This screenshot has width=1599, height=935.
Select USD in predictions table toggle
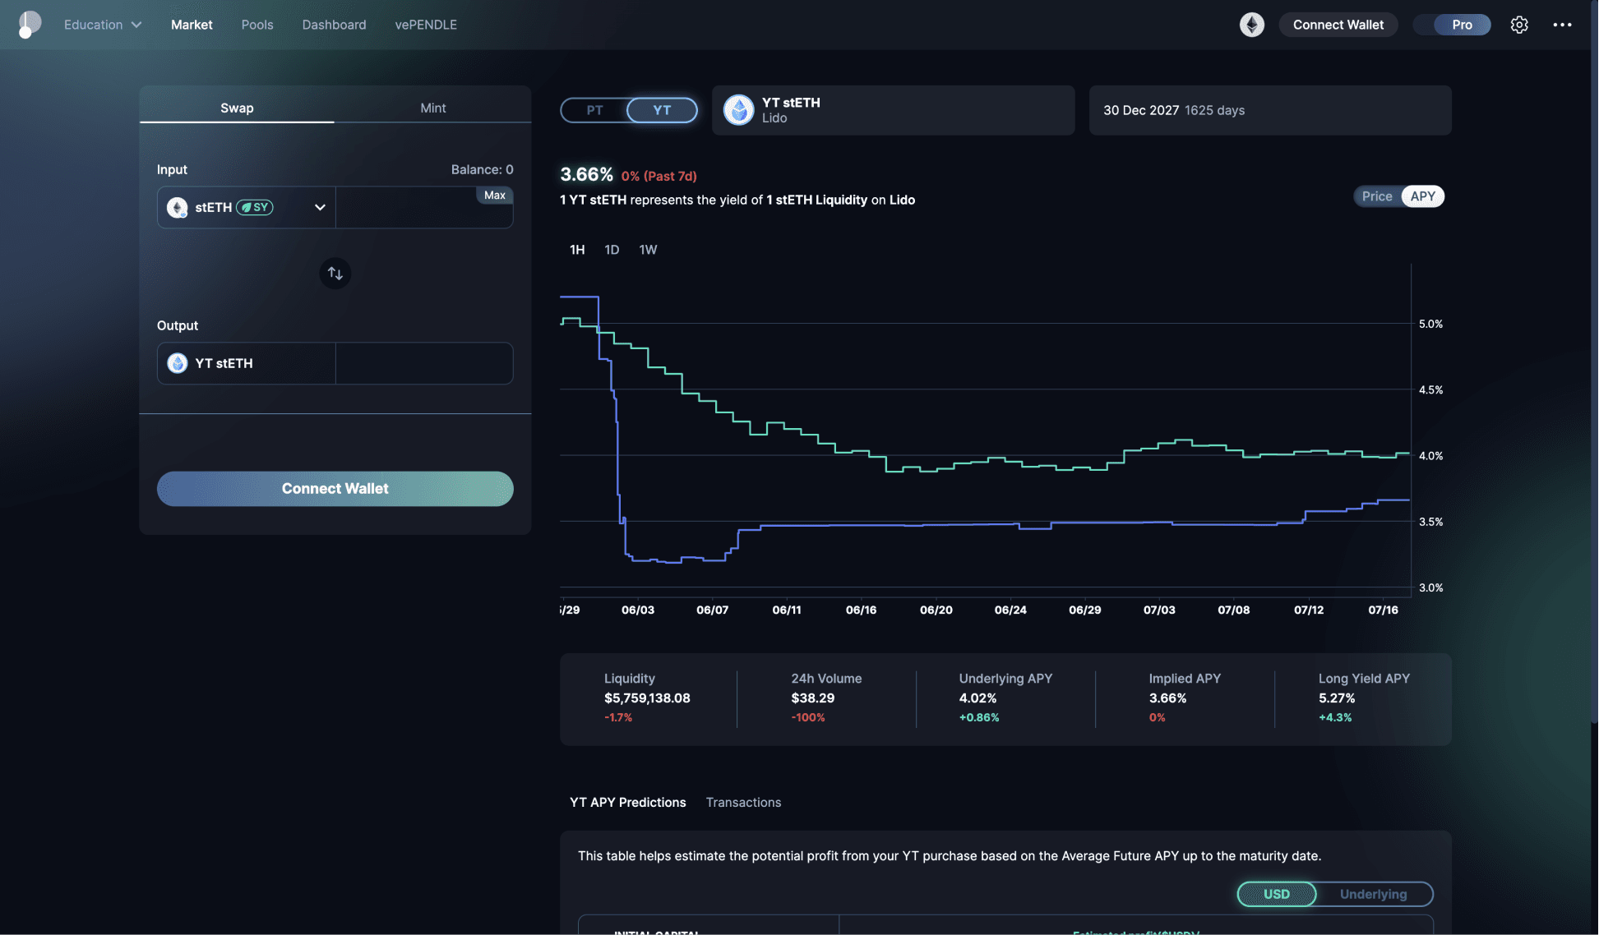coord(1277,894)
